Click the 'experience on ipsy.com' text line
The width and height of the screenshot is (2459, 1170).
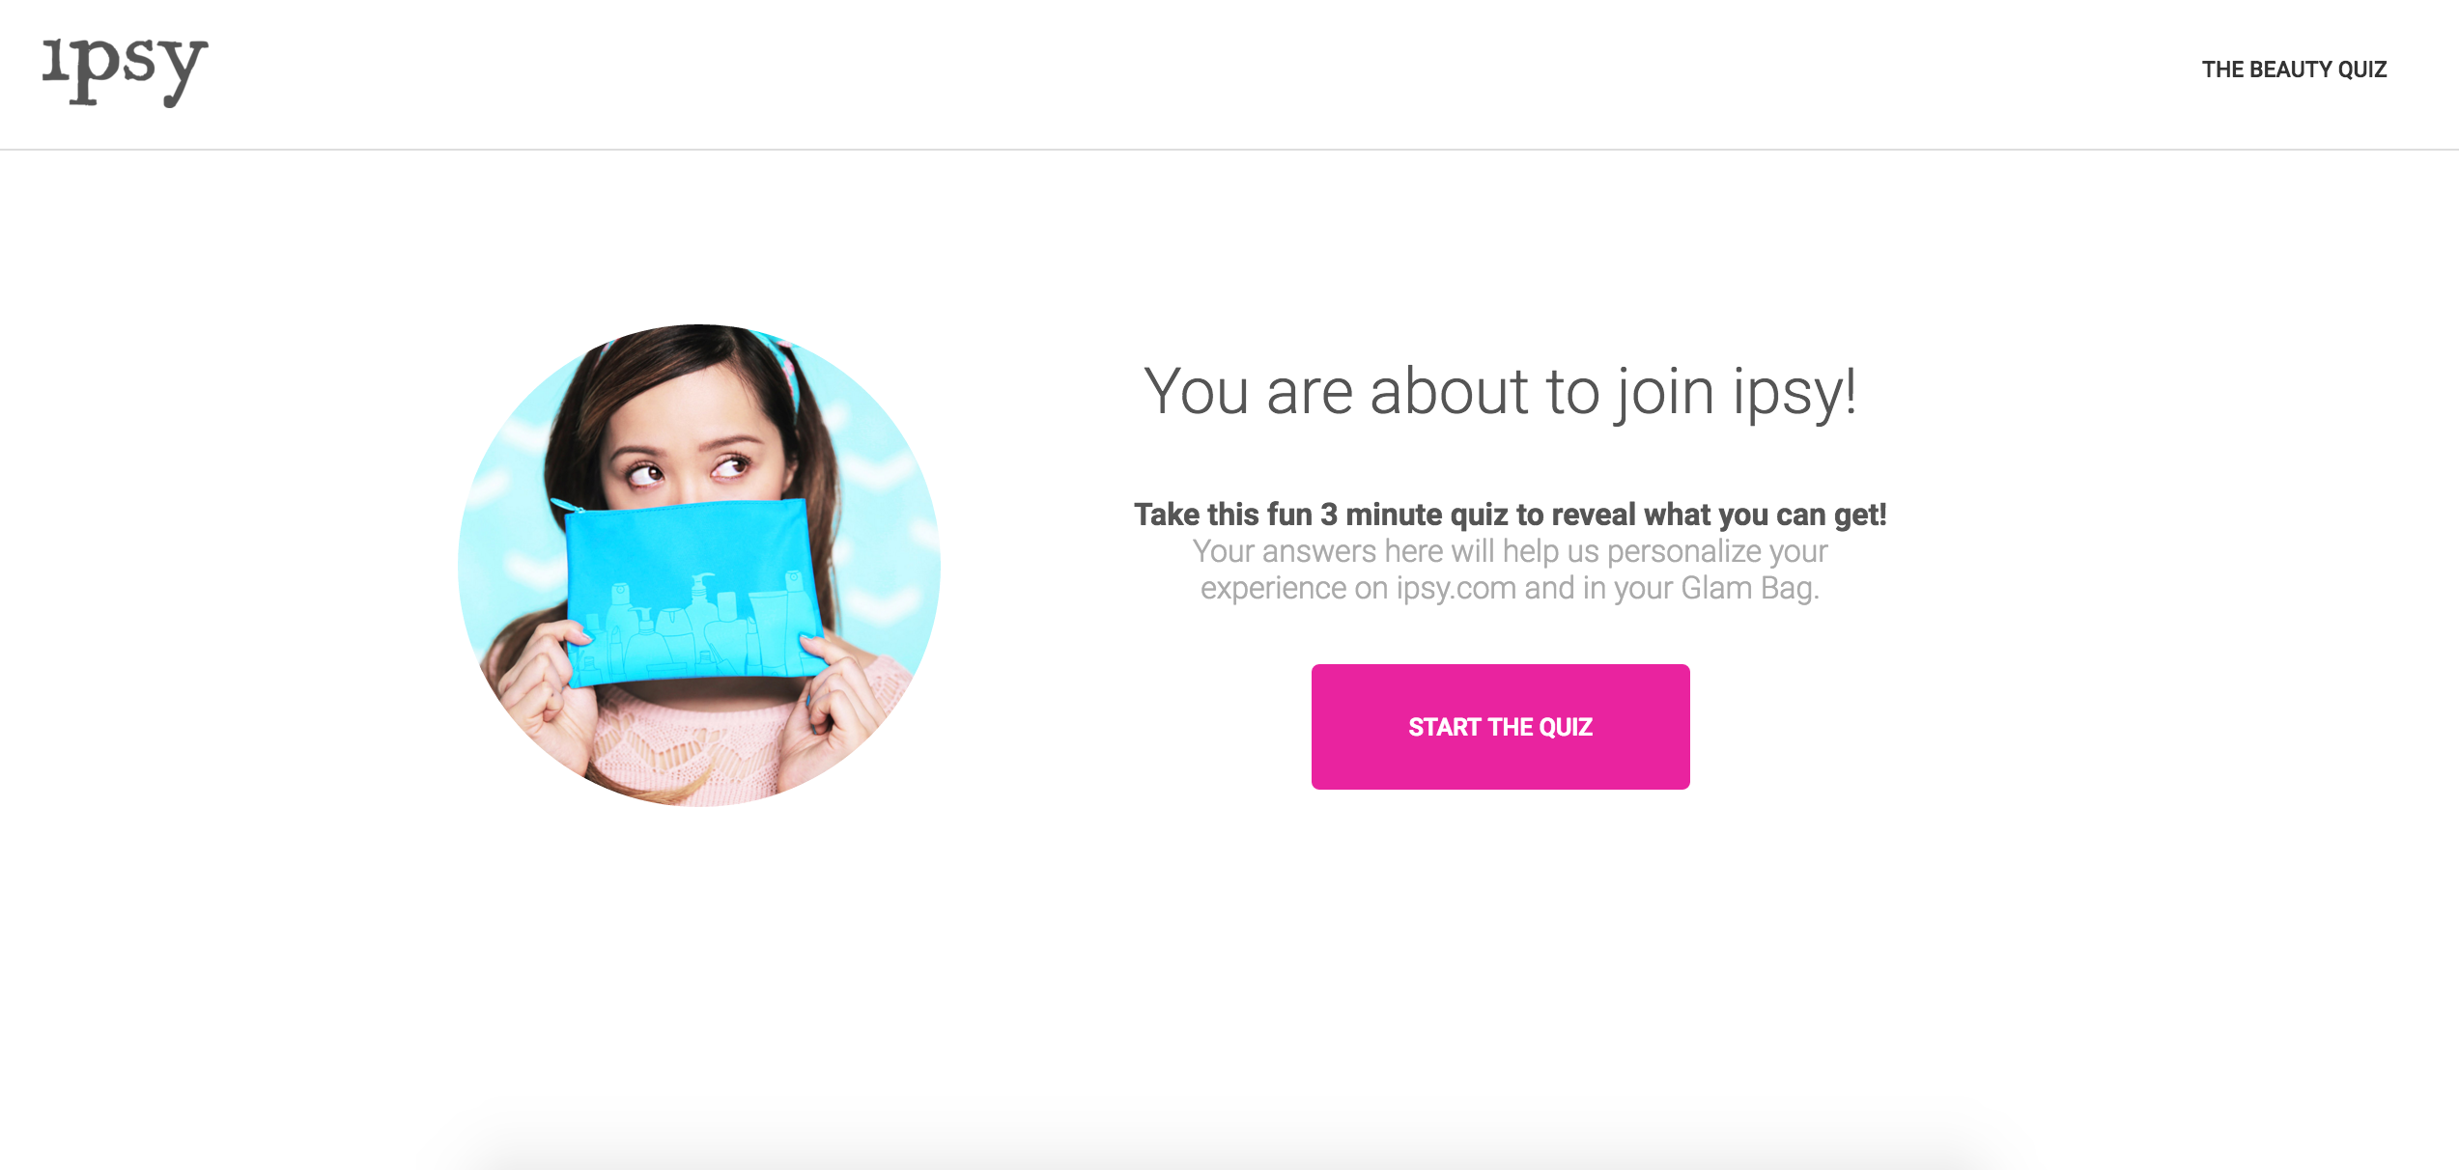1510,588
